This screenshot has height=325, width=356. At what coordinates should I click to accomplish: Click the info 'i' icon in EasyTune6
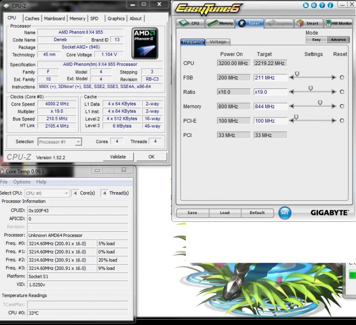(330, 5)
